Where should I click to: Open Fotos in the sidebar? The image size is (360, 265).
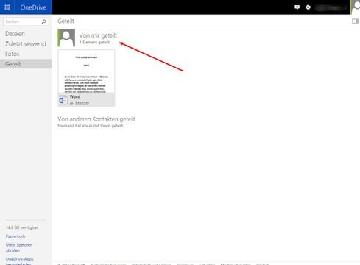(12, 54)
